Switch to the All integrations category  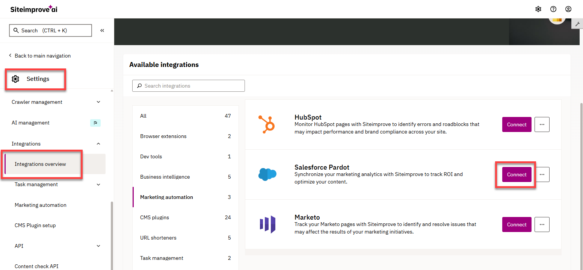143,116
